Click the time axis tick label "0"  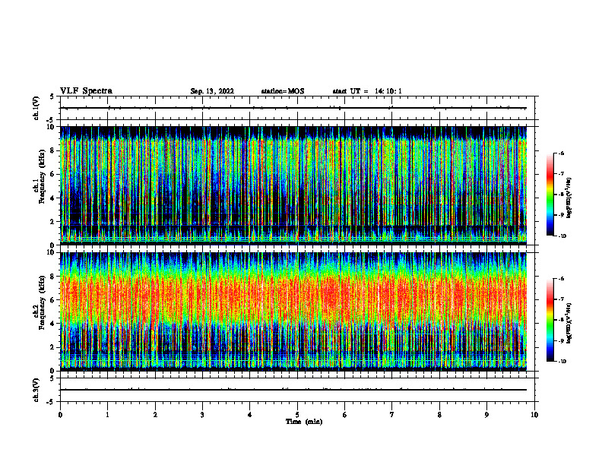coord(60,415)
